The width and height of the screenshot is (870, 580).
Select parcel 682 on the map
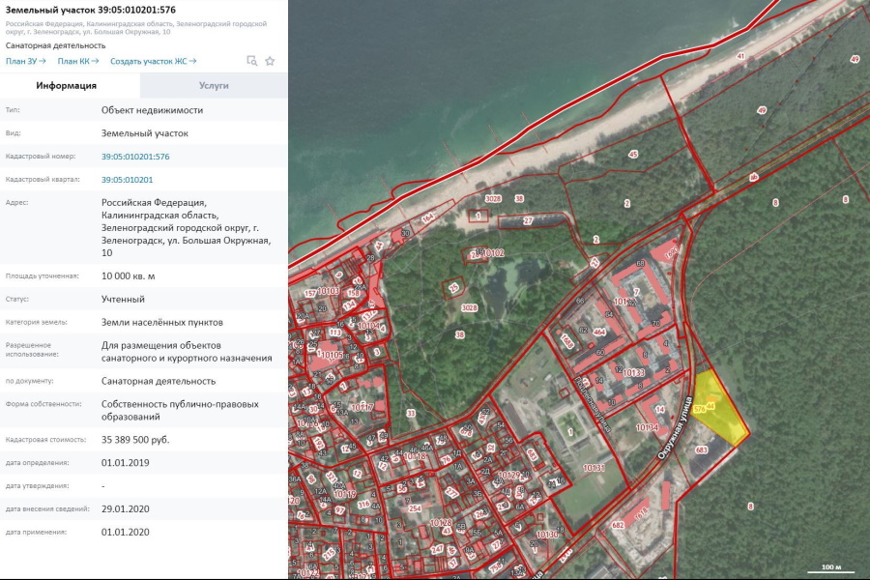[618, 525]
